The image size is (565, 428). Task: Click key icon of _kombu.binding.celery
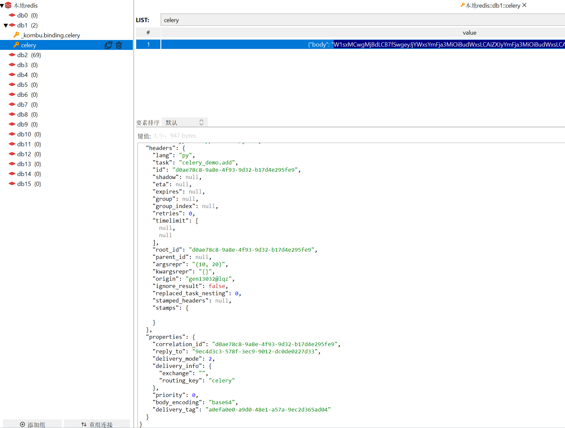pyautogui.click(x=16, y=35)
